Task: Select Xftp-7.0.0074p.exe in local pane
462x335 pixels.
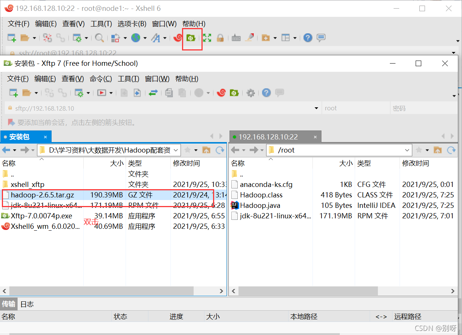Action: point(41,216)
